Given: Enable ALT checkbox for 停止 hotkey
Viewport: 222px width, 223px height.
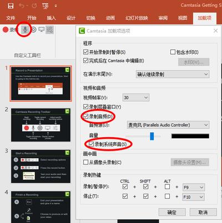Looking at the screenshot, I should tap(167, 196).
